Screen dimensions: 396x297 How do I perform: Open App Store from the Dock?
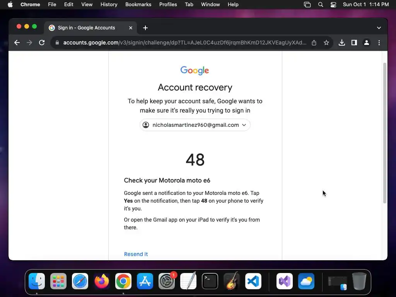pos(145,281)
